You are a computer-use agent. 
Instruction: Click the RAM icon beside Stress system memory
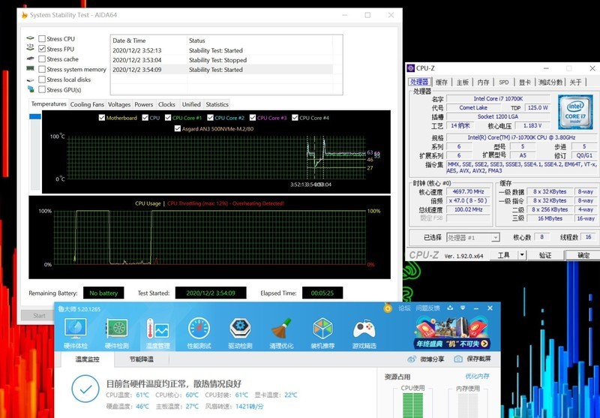point(30,69)
